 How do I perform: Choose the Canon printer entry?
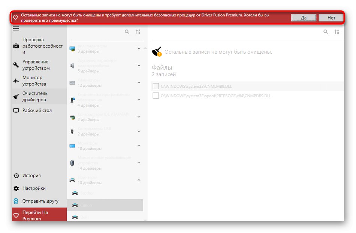point(105,205)
